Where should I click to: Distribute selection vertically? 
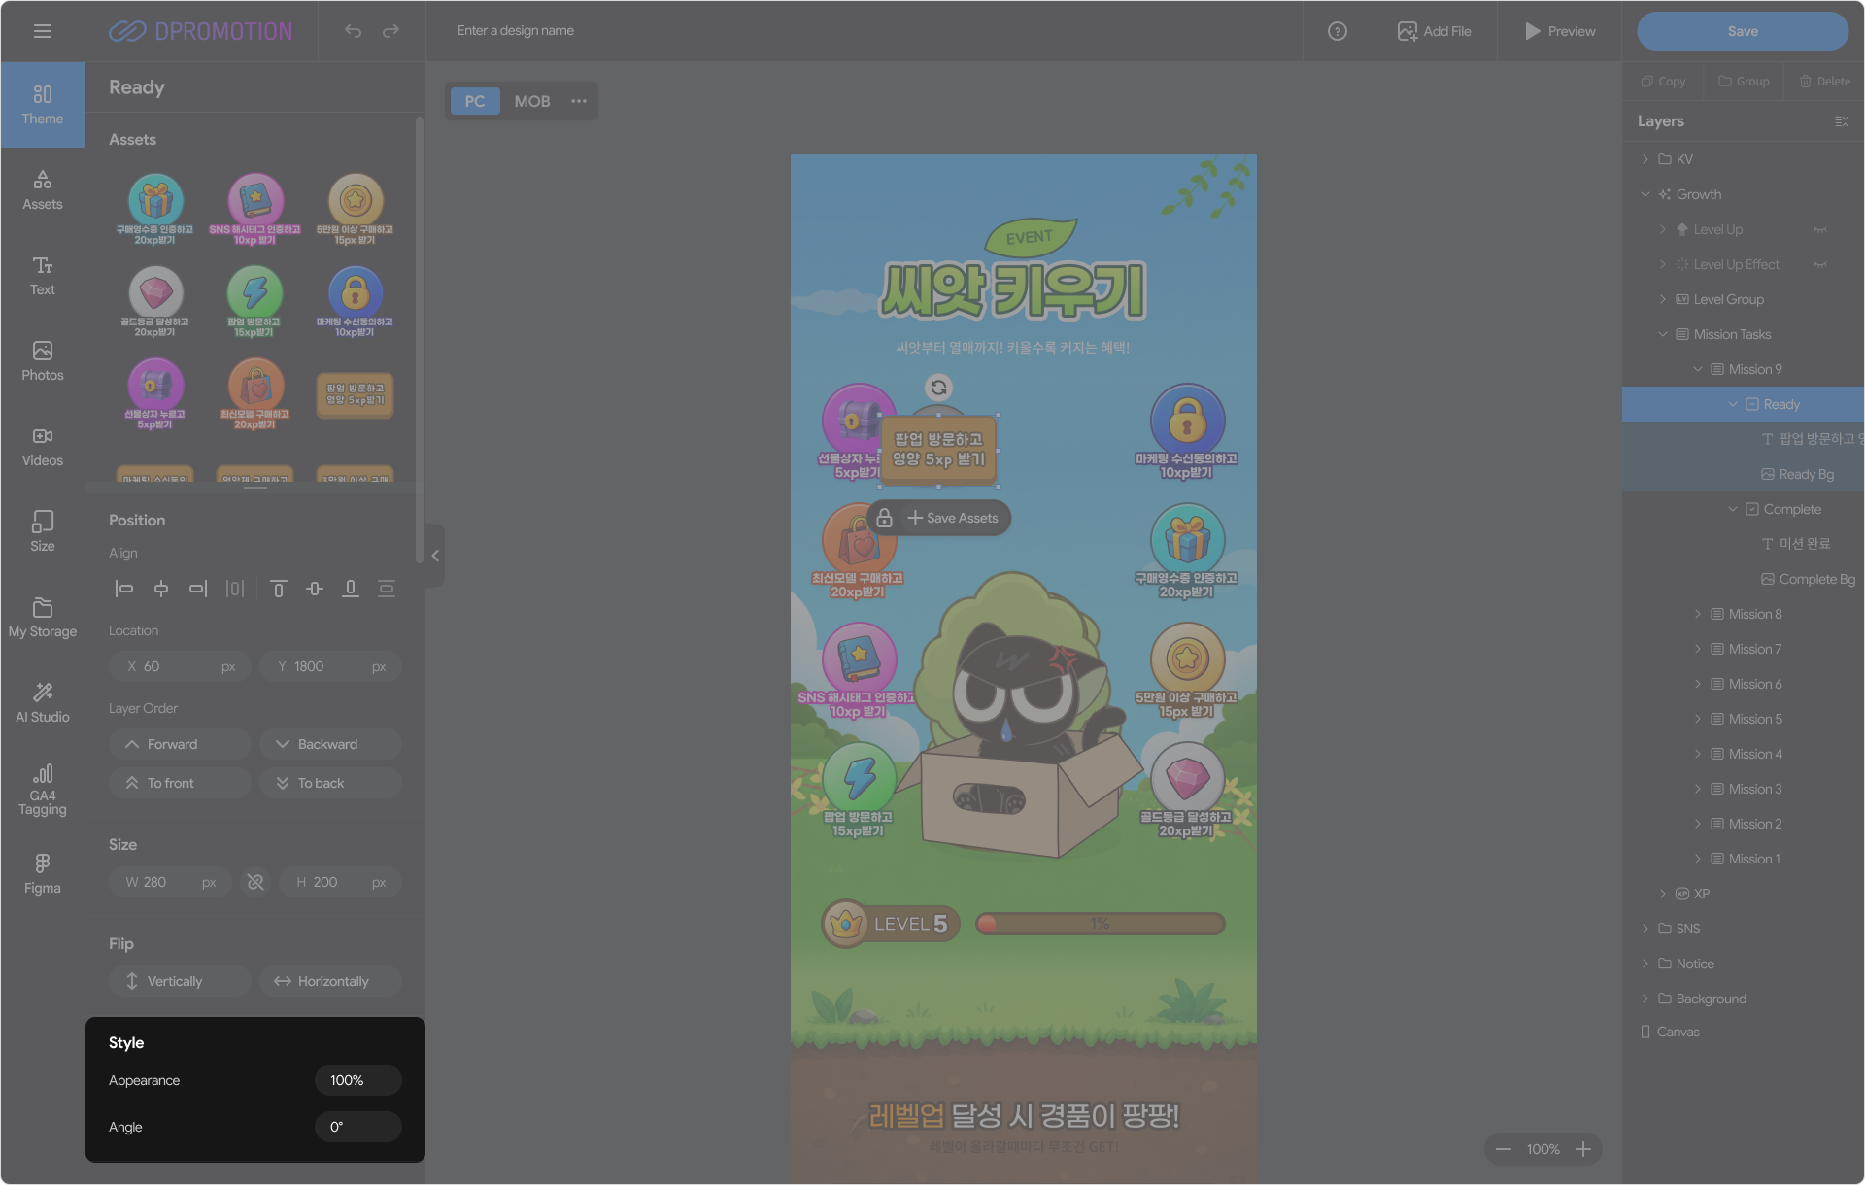387,589
